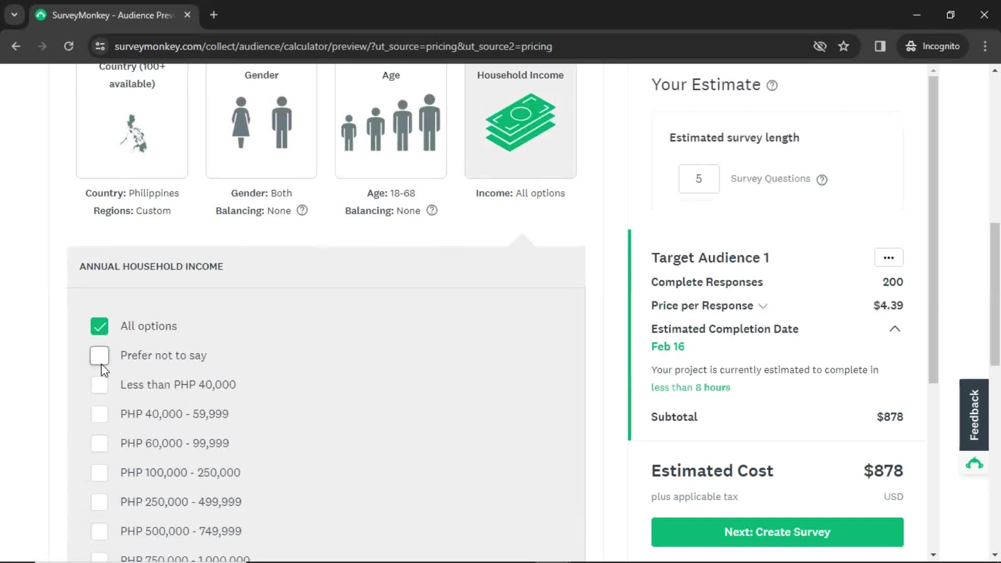Click the less than 8 hours link
This screenshot has height=563, width=1001.
coord(690,387)
